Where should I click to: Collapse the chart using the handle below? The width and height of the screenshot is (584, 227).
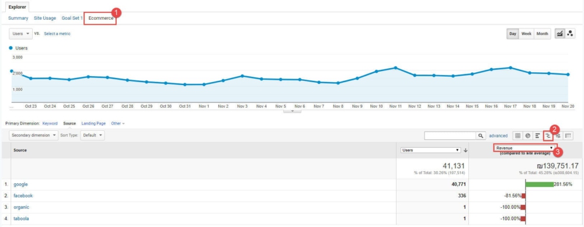pyautogui.click(x=293, y=111)
